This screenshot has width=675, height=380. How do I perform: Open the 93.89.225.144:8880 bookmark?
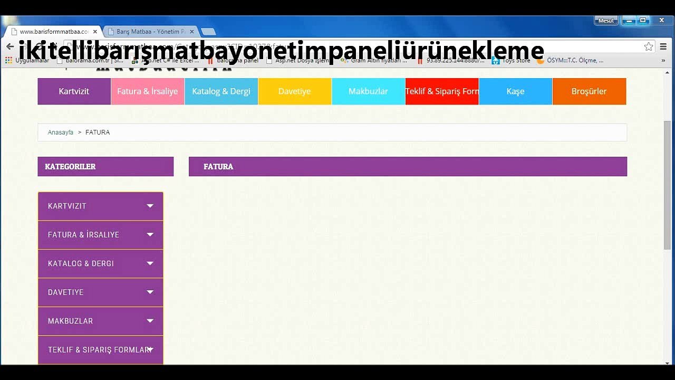[451, 61]
